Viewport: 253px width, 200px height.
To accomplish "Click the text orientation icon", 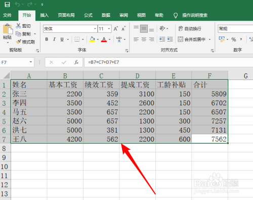I will 162,28.
